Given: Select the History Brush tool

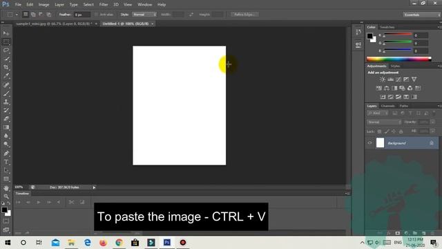Looking at the screenshot, I should 6,111.
